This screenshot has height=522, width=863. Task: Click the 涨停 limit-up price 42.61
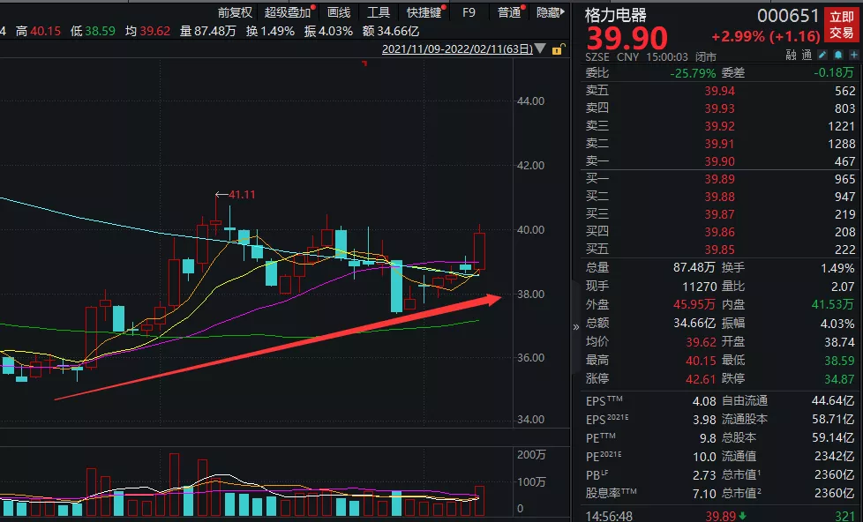point(701,379)
